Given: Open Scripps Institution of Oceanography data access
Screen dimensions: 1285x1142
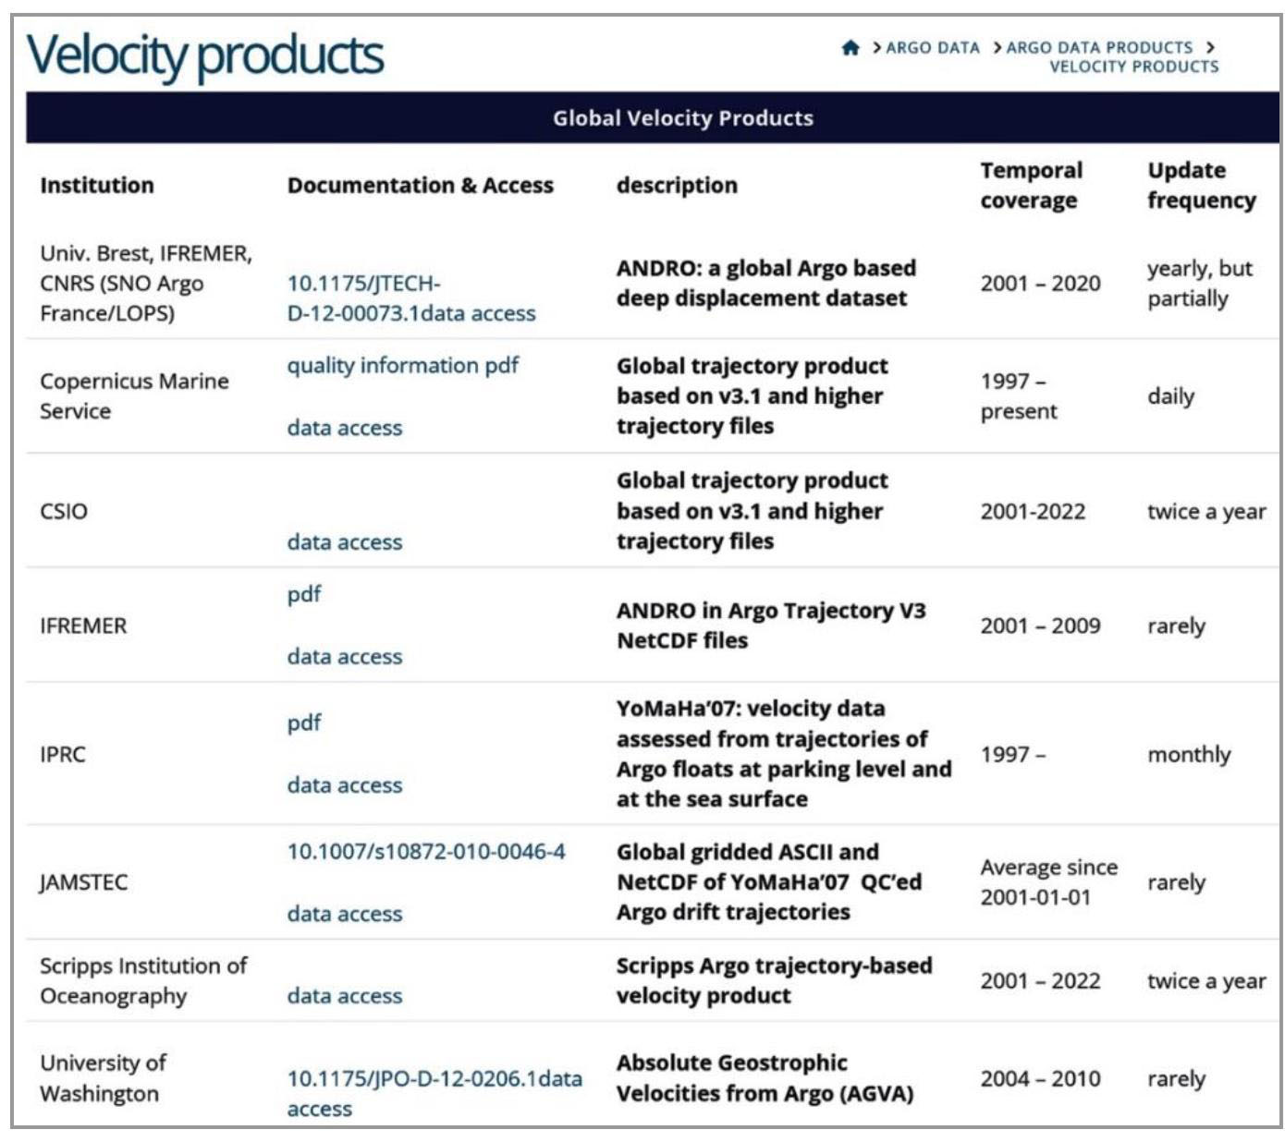Looking at the screenshot, I should click(345, 996).
